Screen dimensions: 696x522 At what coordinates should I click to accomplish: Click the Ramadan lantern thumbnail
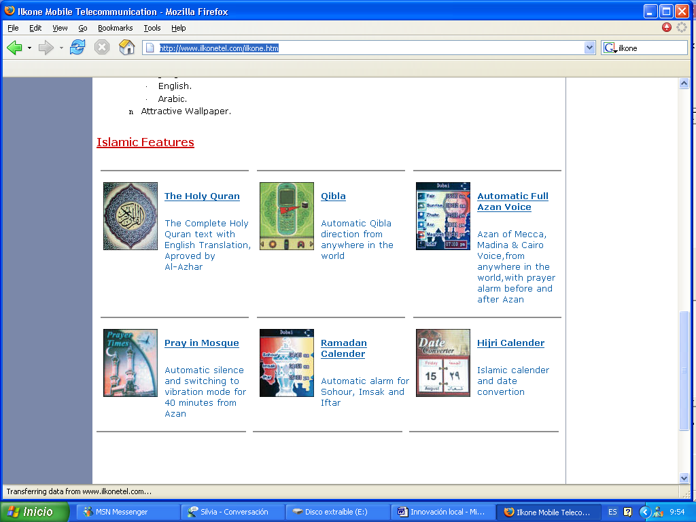287,363
